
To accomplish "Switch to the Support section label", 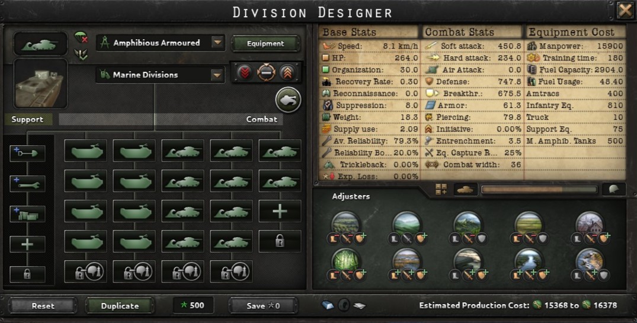I will [27, 120].
